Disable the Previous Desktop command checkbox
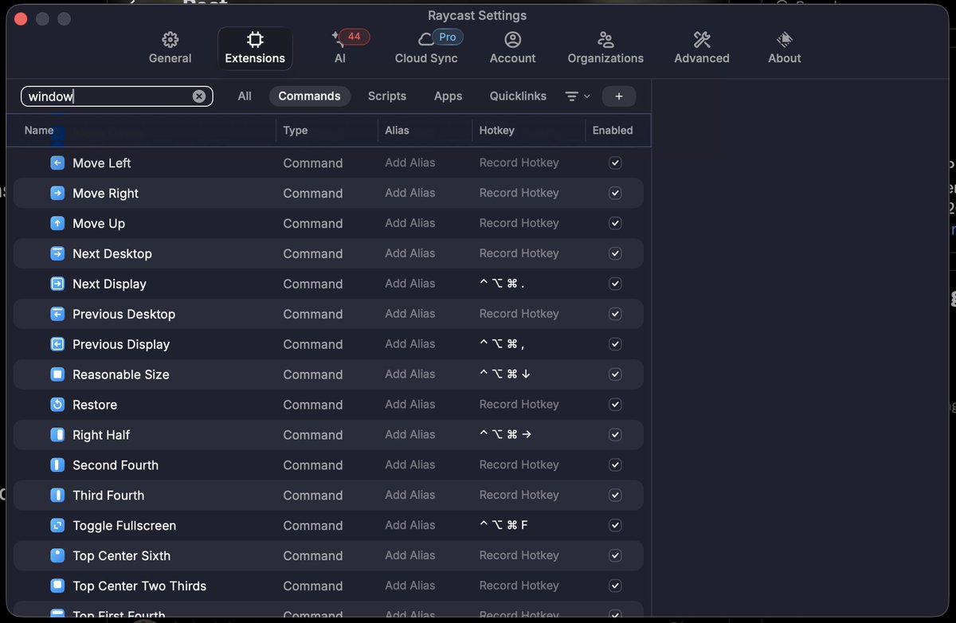 pos(615,314)
